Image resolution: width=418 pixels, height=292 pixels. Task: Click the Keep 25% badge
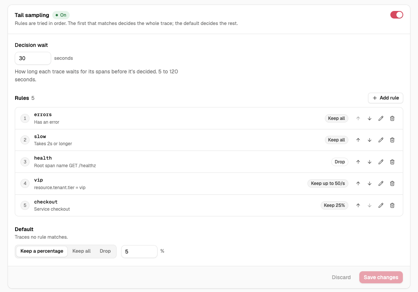click(x=334, y=205)
